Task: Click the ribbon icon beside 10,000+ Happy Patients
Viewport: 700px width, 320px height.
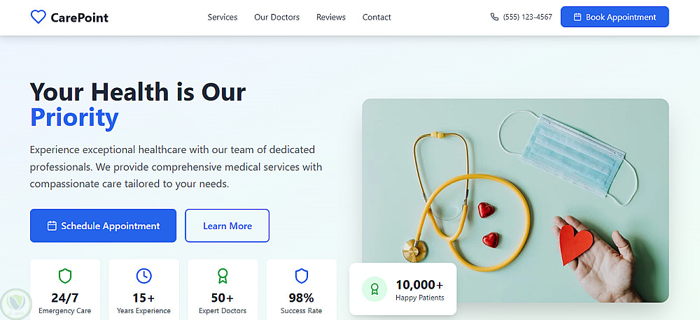Action: (374, 289)
